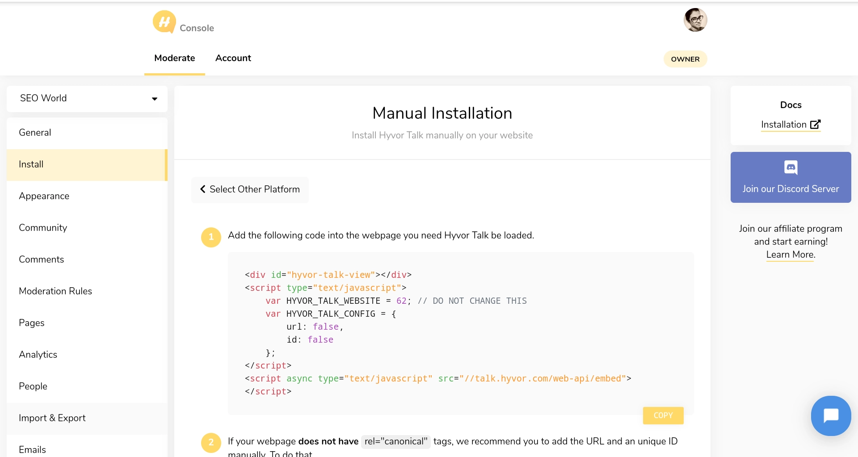Click the HYVOR_TALK_WEBSITE = 62 code line

(x=396, y=301)
